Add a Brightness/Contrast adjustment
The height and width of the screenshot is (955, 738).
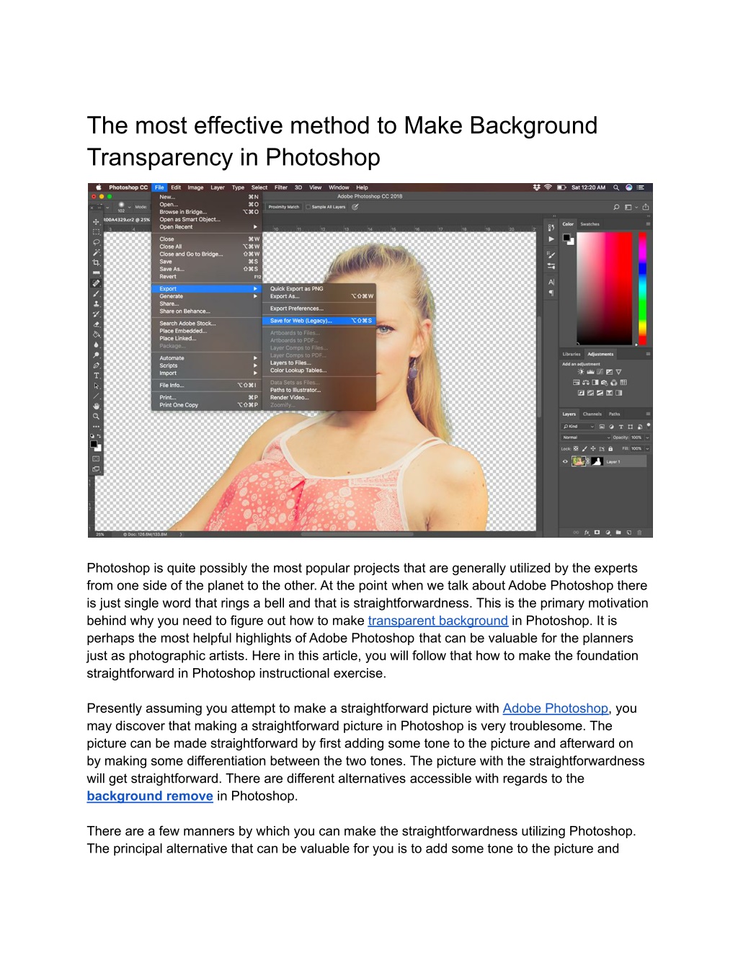tap(581, 372)
